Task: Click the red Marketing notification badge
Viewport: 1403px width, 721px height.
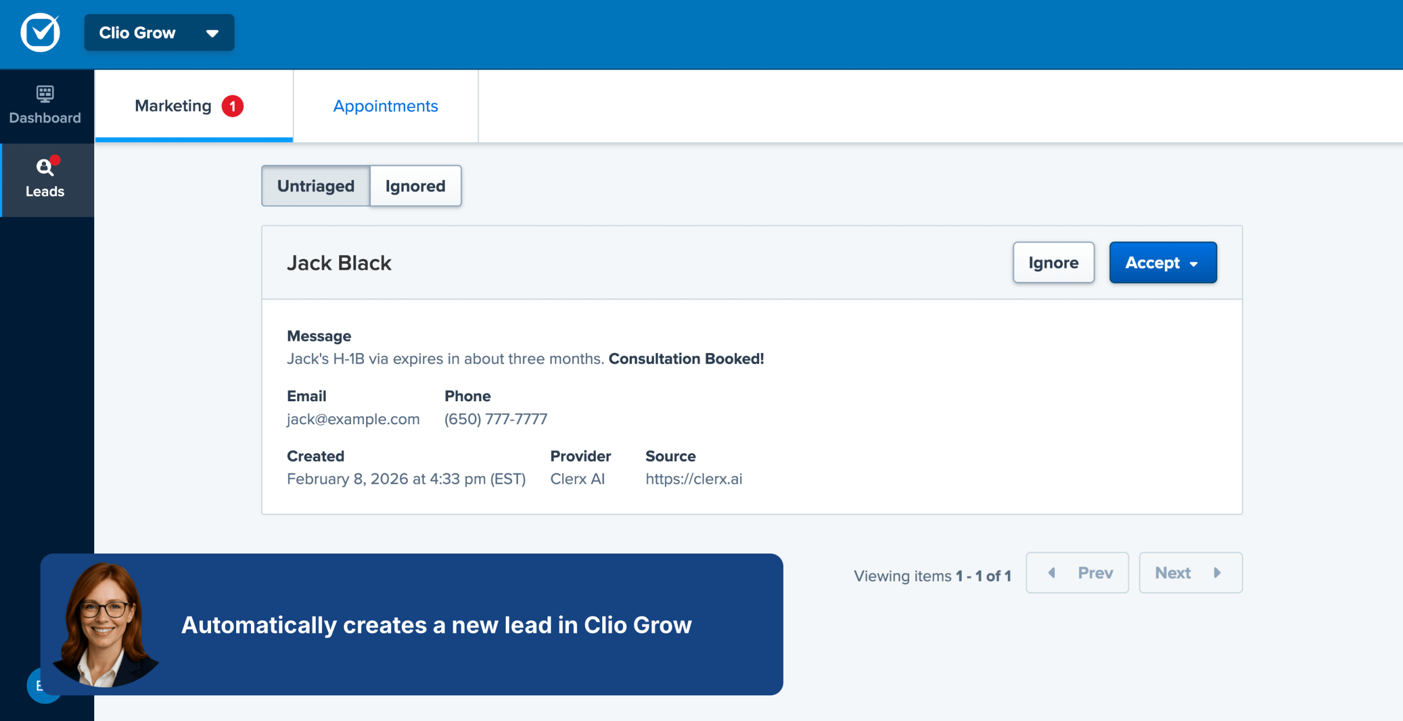Action: click(x=232, y=106)
